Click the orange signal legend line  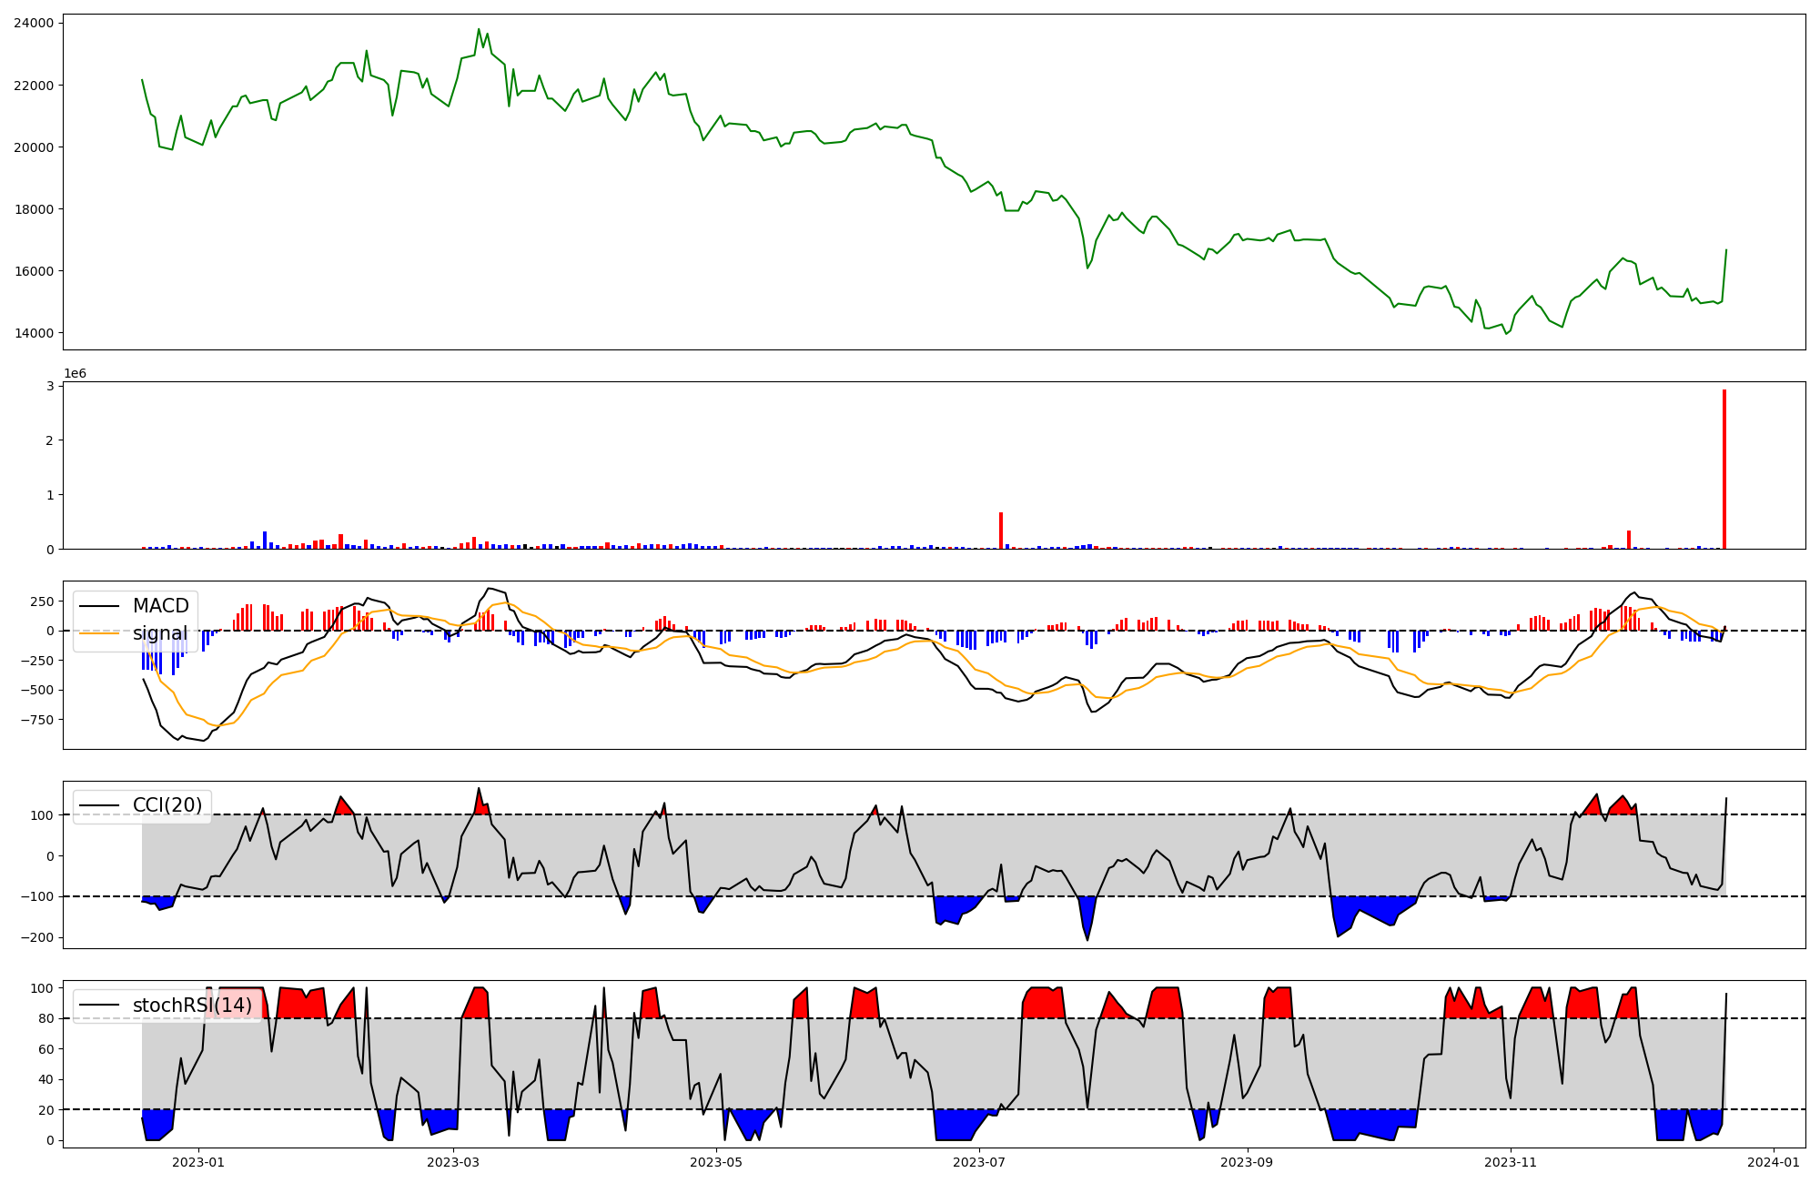click(x=100, y=633)
